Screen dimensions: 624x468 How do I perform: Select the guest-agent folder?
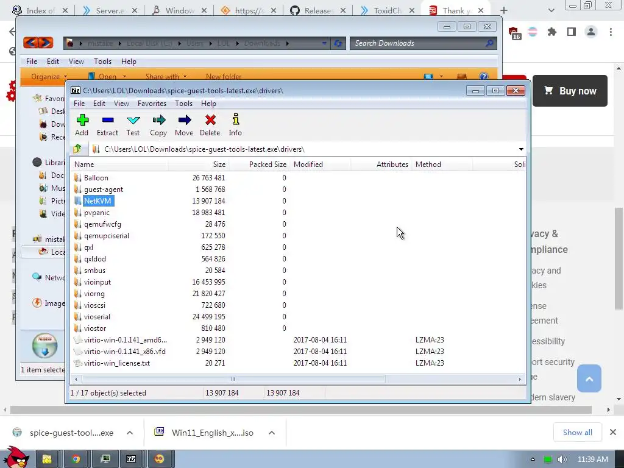pyautogui.click(x=104, y=190)
